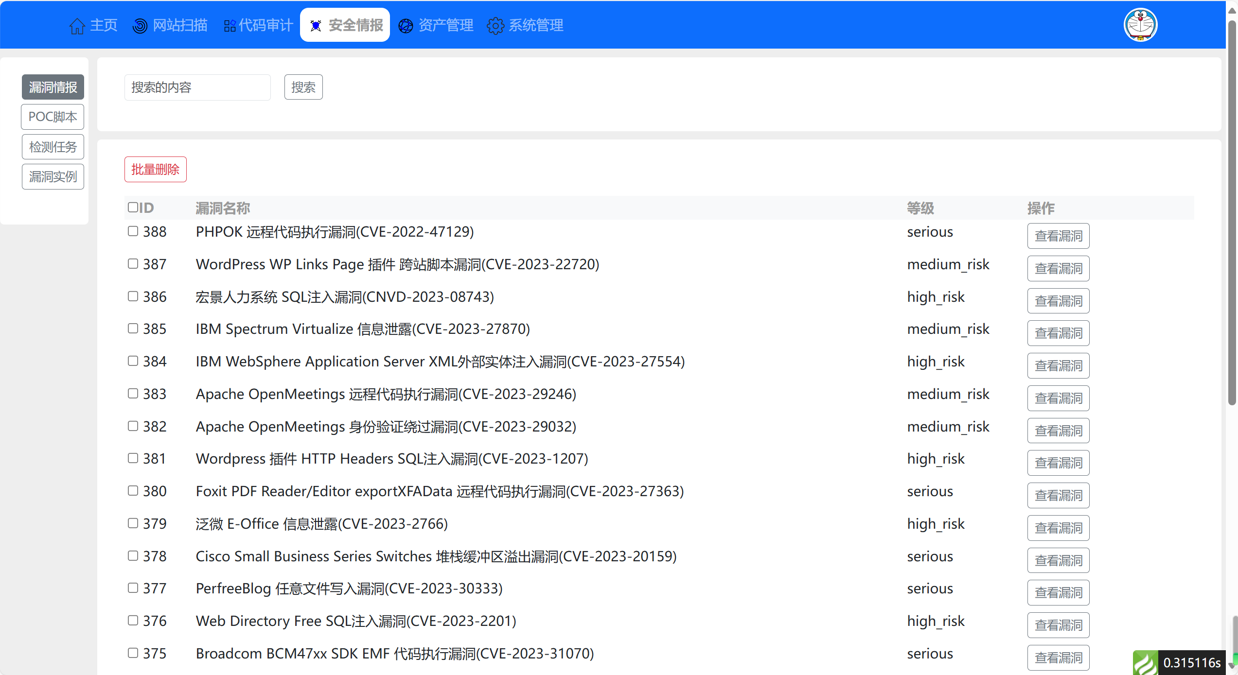This screenshot has width=1238, height=675.
Task: Click the red 批量删除 button
Action: (x=156, y=169)
